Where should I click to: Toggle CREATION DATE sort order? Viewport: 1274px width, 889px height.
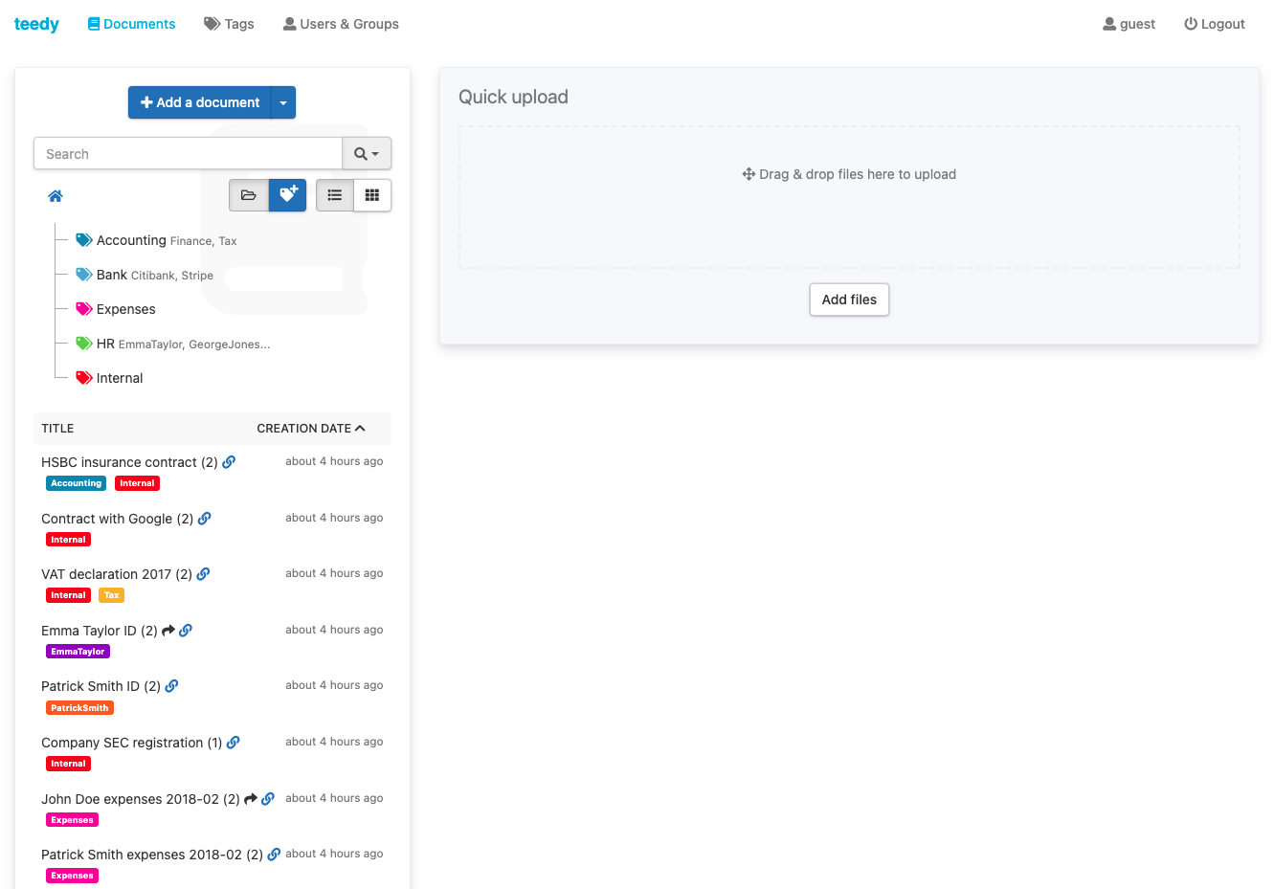(311, 429)
